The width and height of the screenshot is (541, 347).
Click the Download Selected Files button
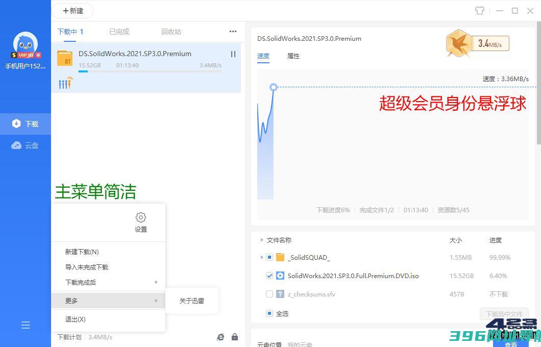pos(504,314)
